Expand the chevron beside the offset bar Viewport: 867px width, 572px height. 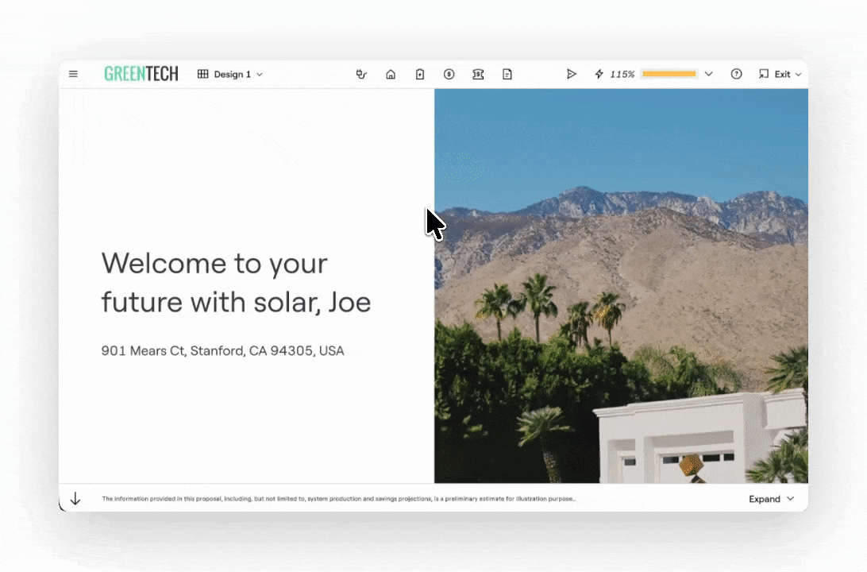[x=708, y=74]
